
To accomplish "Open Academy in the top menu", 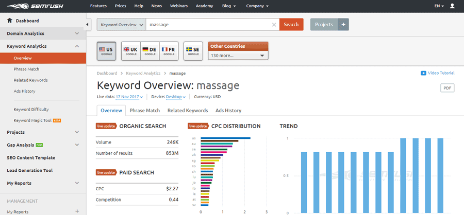I will click(204, 6).
